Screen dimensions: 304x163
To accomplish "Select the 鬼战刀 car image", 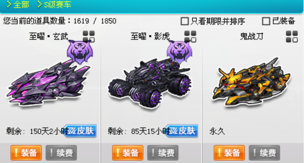I will point(251,82).
